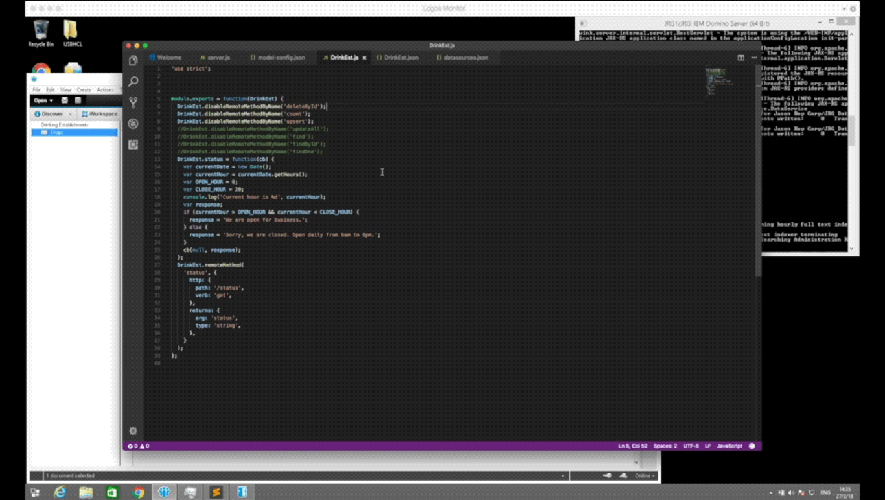885x500 pixels.
Task: Click the Drinking Establishments heading
Action: (x=64, y=124)
